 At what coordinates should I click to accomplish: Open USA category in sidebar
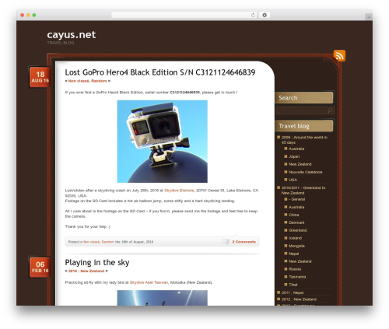[x=293, y=180]
